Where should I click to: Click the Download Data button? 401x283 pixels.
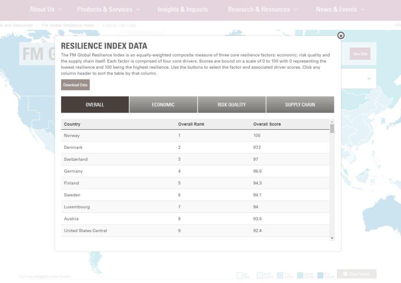pos(75,85)
